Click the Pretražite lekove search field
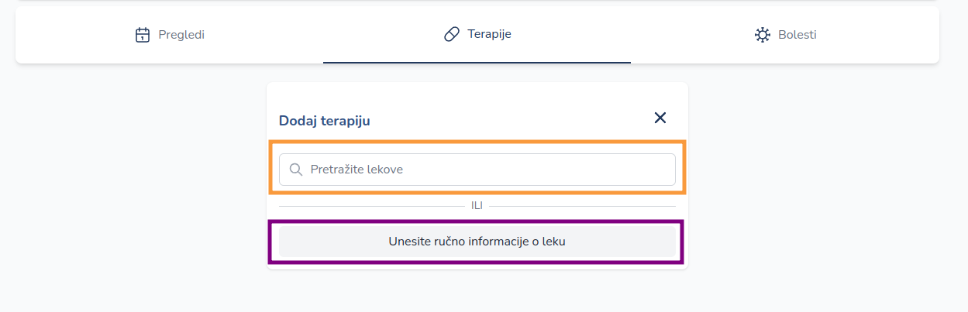The height and width of the screenshot is (312, 968). click(x=477, y=169)
